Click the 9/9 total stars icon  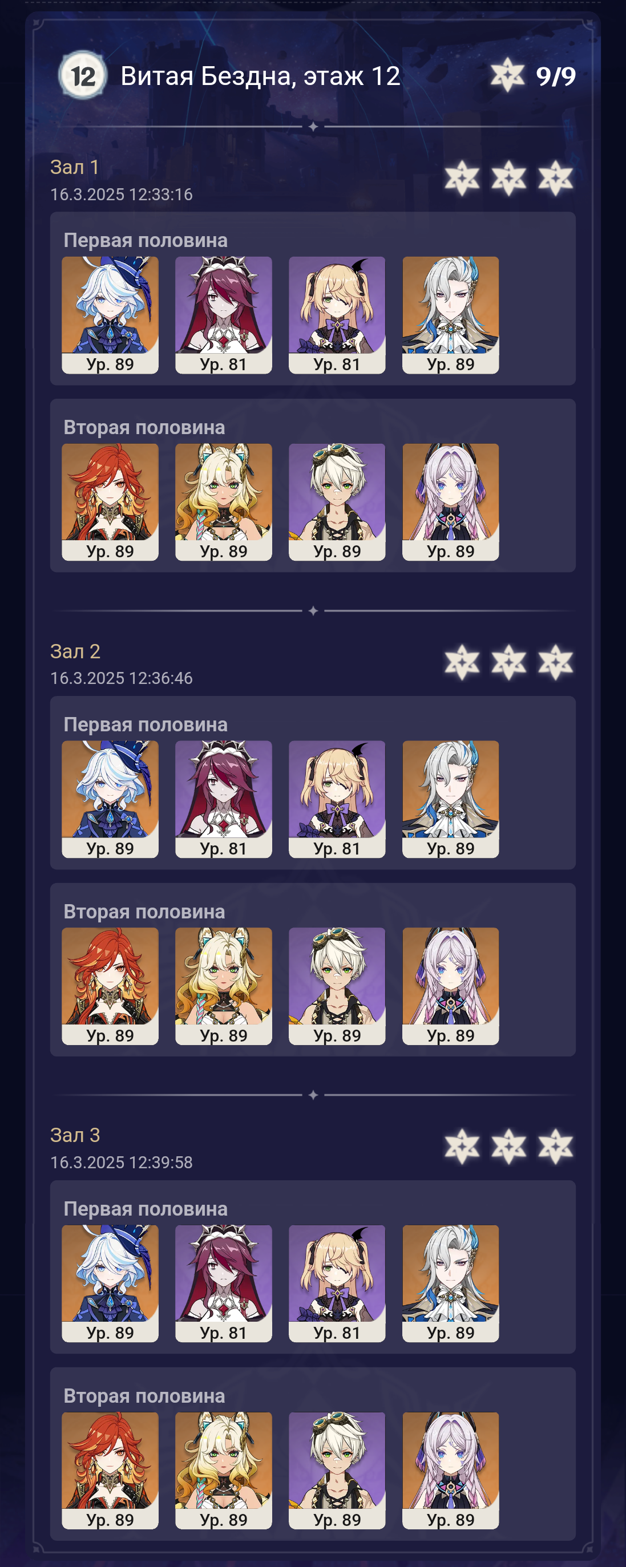coord(507,75)
